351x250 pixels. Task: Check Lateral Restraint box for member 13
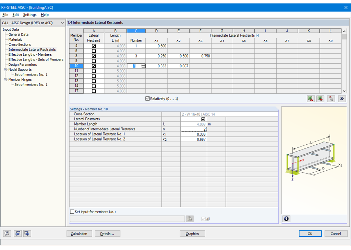point(94,81)
